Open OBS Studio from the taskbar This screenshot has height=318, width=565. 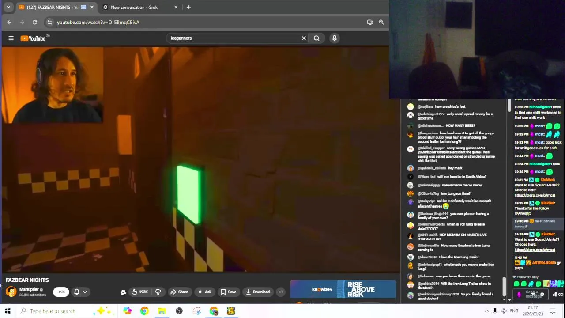tap(179, 311)
